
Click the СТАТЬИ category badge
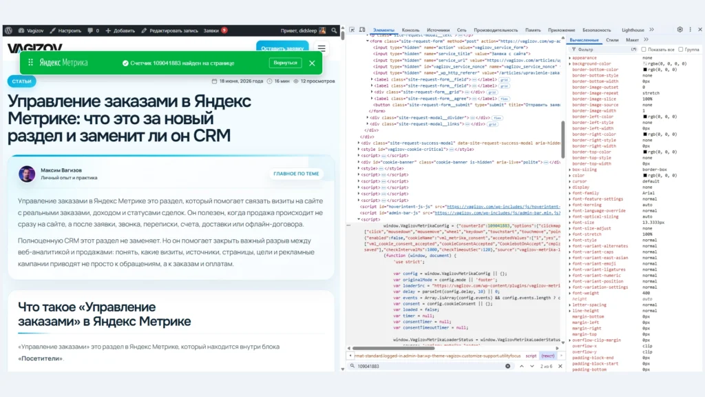pyautogui.click(x=21, y=81)
